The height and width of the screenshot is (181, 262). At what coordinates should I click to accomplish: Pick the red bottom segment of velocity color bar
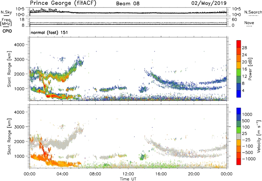pos(239,162)
